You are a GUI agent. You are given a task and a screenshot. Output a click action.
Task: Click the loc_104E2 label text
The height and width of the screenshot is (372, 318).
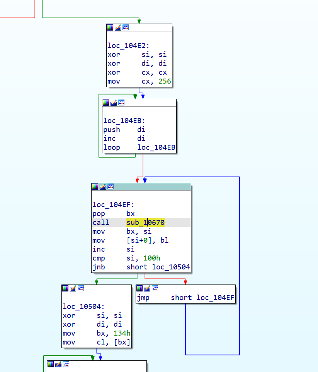tap(124, 46)
